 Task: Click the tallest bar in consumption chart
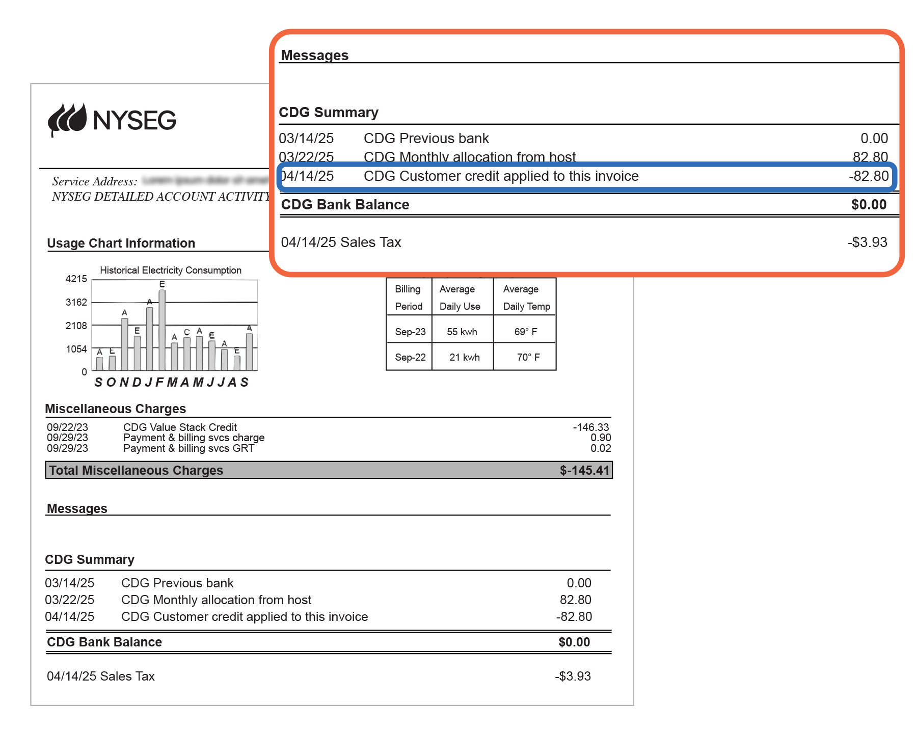(162, 330)
